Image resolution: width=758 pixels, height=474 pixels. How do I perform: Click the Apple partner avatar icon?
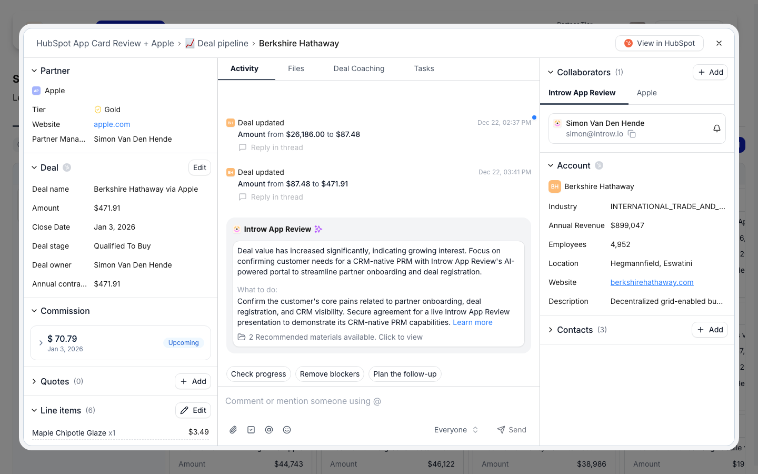(36, 91)
